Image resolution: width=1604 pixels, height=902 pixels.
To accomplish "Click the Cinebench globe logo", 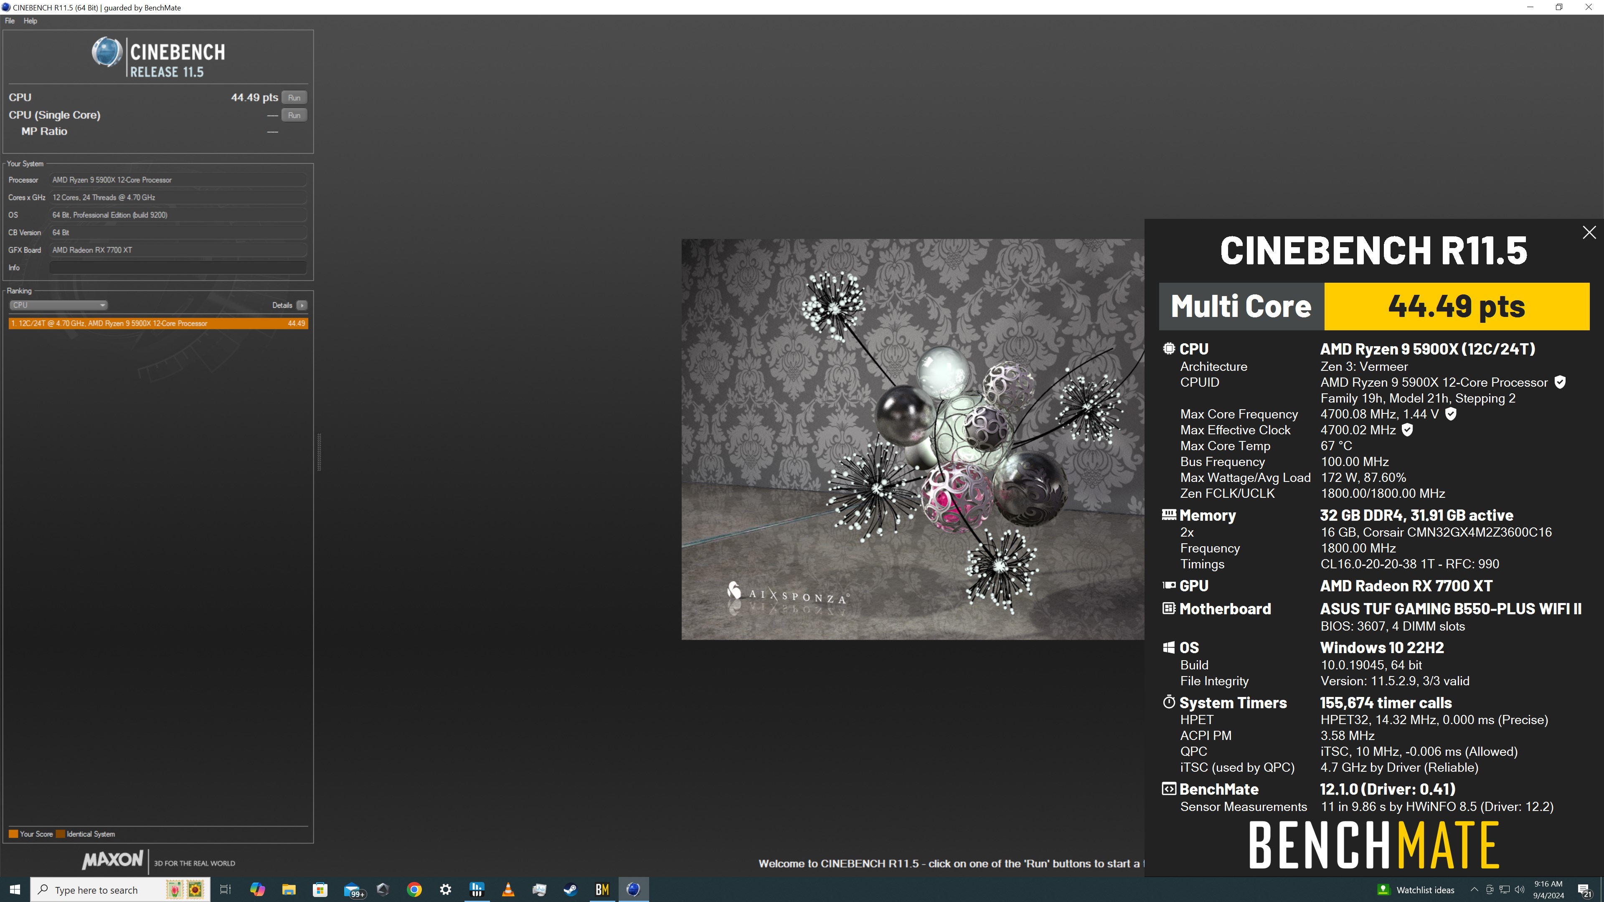I will pos(107,52).
